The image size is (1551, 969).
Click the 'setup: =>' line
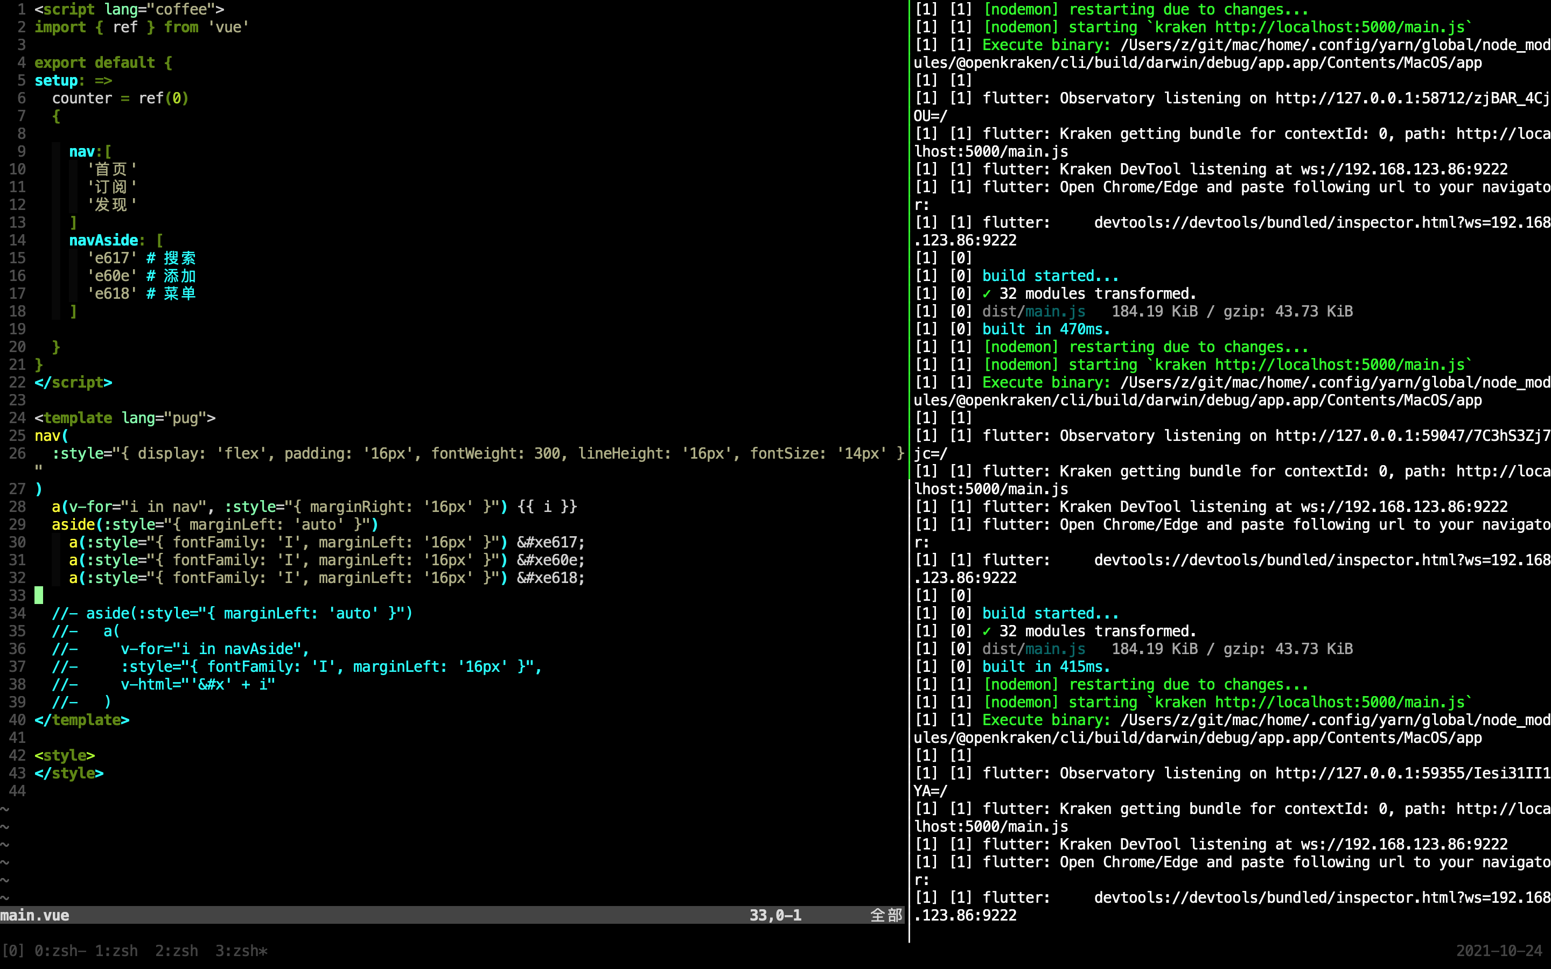(x=73, y=80)
